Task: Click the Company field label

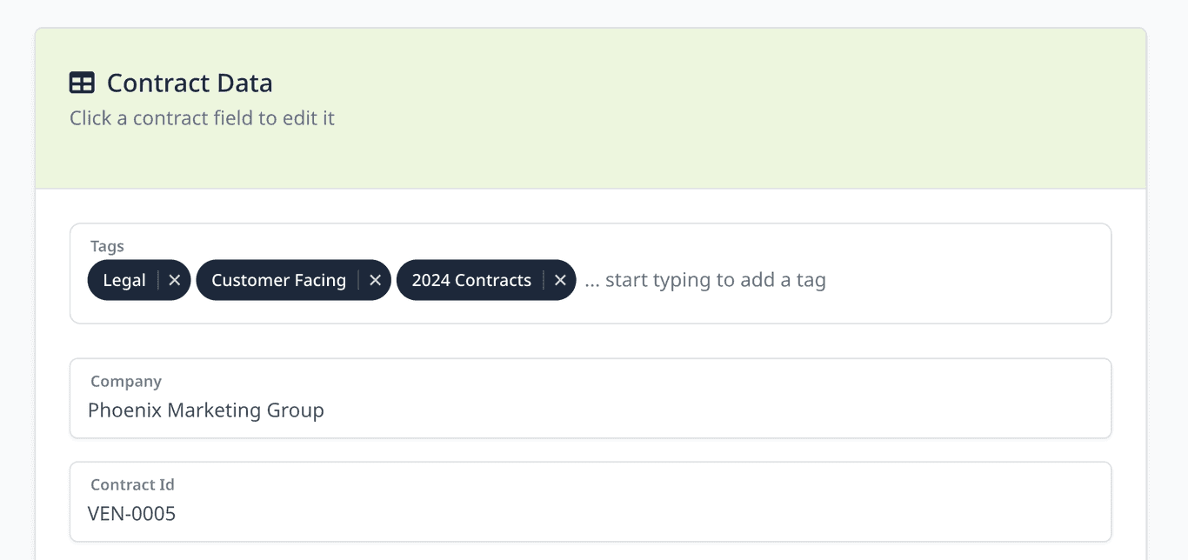Action: 126,381
